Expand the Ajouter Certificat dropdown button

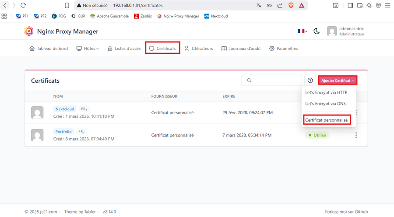tap(338, 80)
